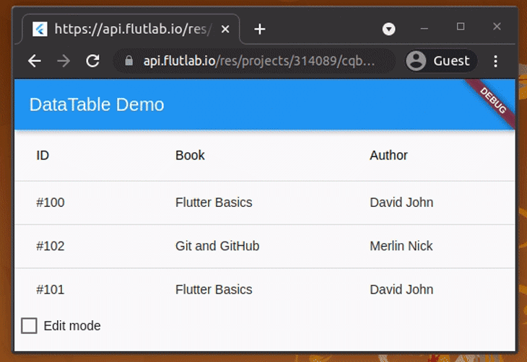527x362 pixels.
Task: Select the ID column header
Action: point(43,155)
